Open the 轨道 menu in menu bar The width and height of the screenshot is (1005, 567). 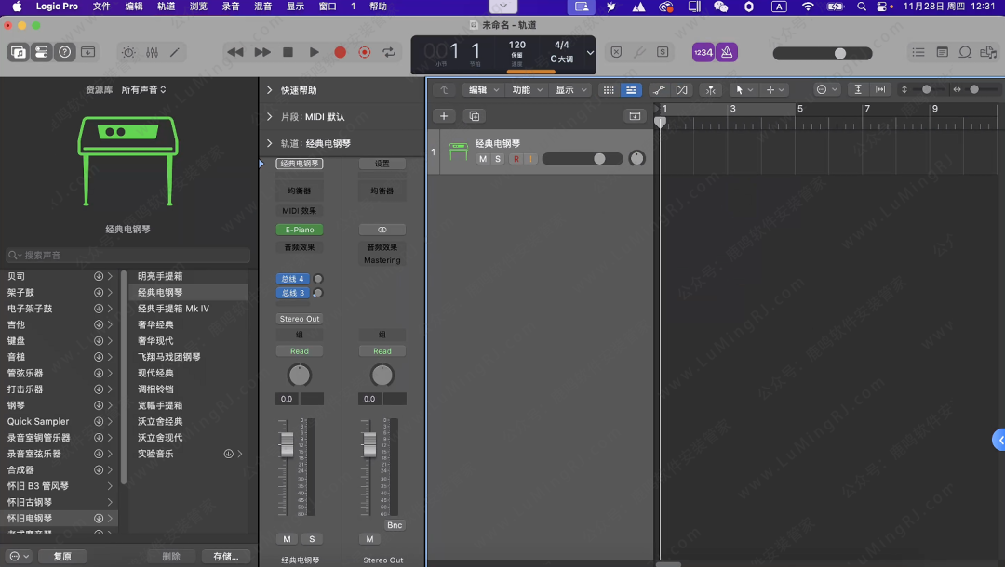pyautogui.click(x=166, y=7)
